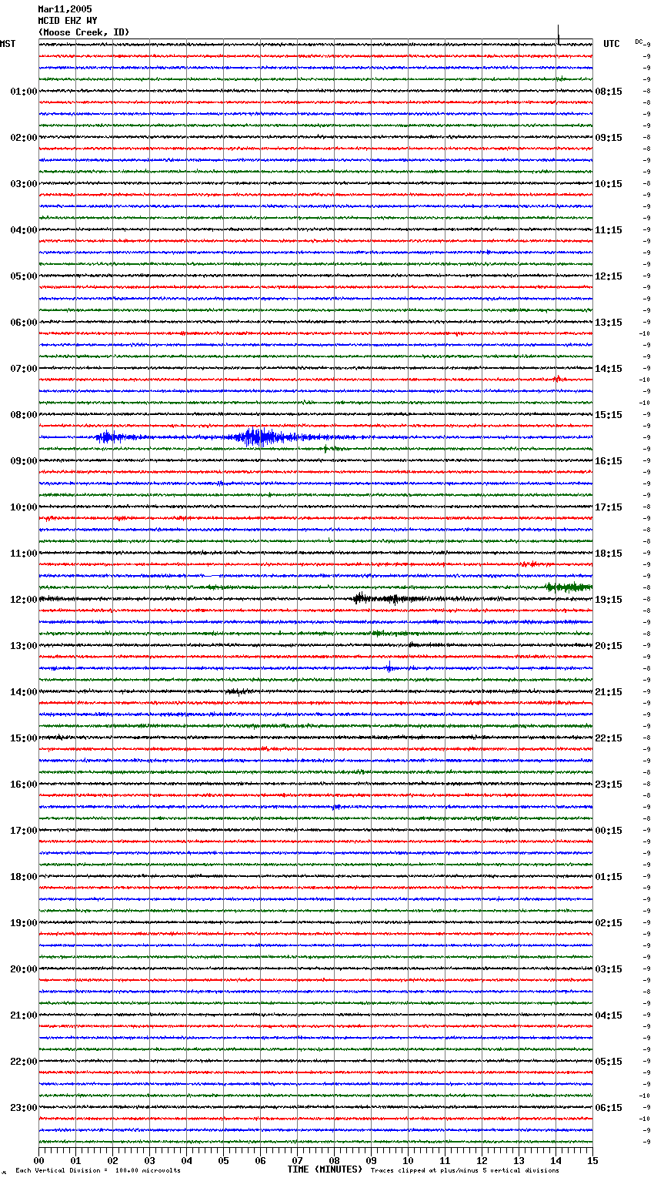Viewport: 654px width, 1181px height.
Task: Click the 17:15 UTC time label
Action: [x=609, y=507]
